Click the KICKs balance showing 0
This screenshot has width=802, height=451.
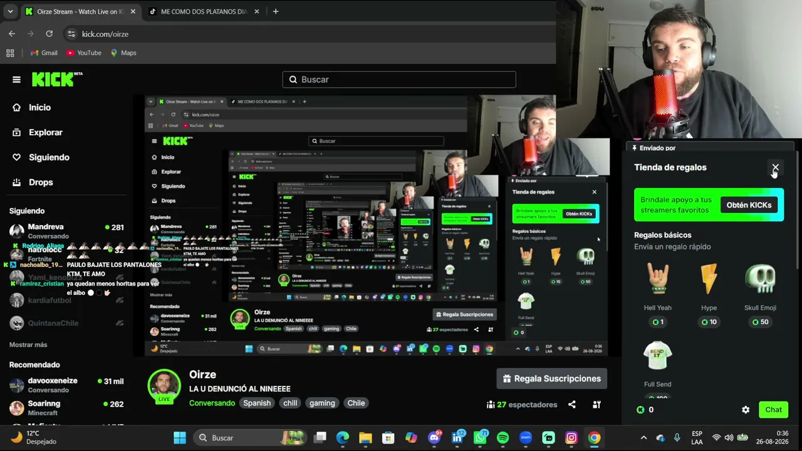(x=645, y=410)
